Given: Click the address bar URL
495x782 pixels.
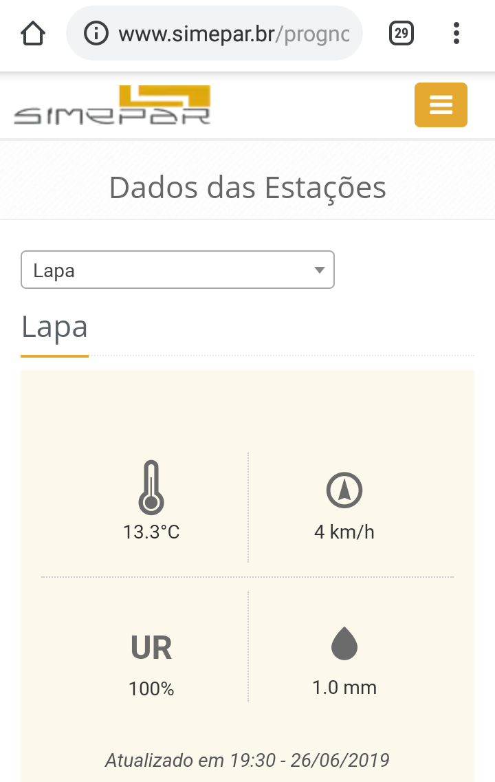Looking at the screenshot, I should [x=234, y=34].
